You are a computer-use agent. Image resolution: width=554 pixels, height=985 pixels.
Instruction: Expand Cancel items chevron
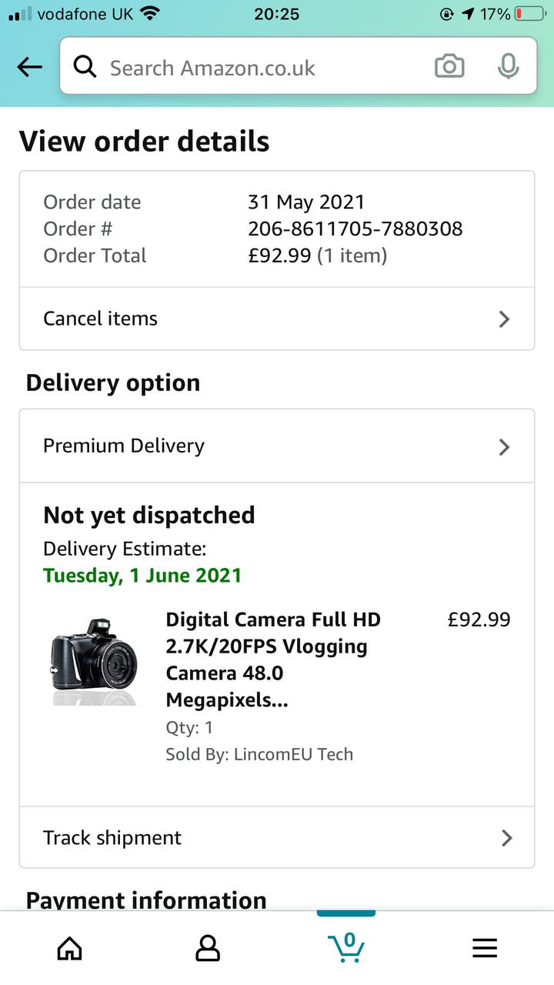504,319
